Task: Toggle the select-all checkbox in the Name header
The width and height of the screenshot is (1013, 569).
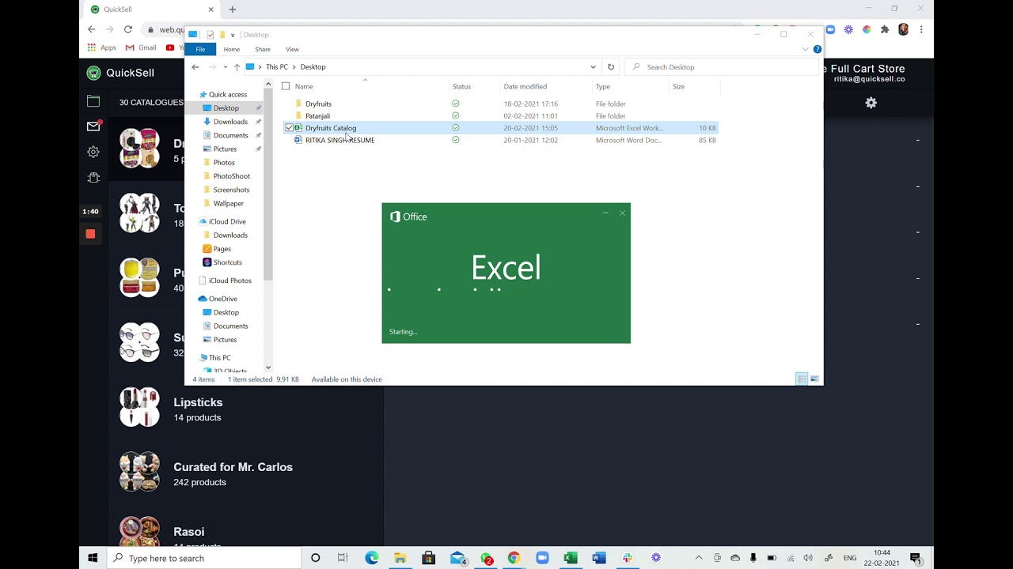Action: point(286,86)
